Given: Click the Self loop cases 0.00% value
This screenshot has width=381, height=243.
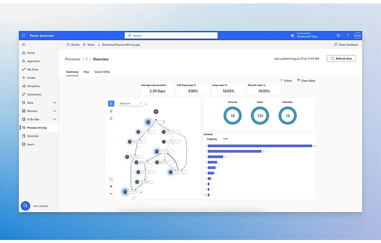Looking at the screenshot, I should (193, 91).
